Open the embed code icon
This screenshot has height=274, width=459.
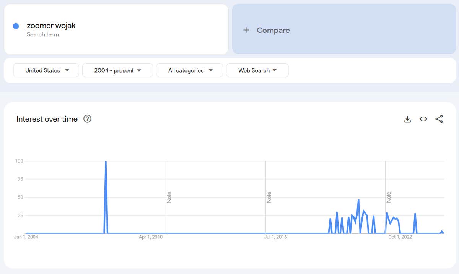point(423,119)
